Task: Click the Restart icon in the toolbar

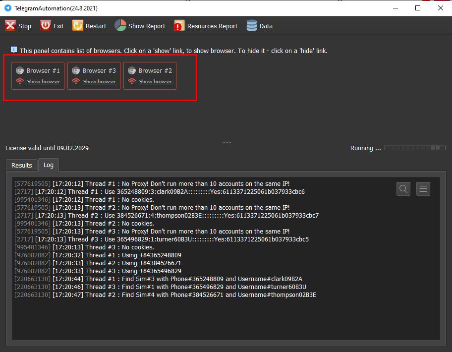Action: pyautogui.click(x=77, y=26)
